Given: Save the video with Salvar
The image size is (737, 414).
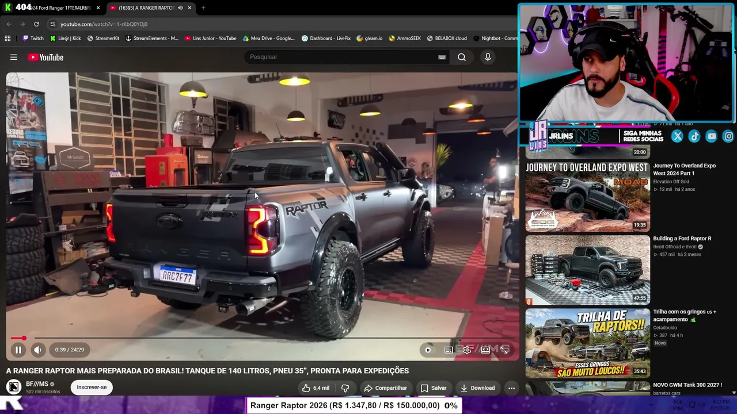Looking at the screenshot, I should coord(433,388).
